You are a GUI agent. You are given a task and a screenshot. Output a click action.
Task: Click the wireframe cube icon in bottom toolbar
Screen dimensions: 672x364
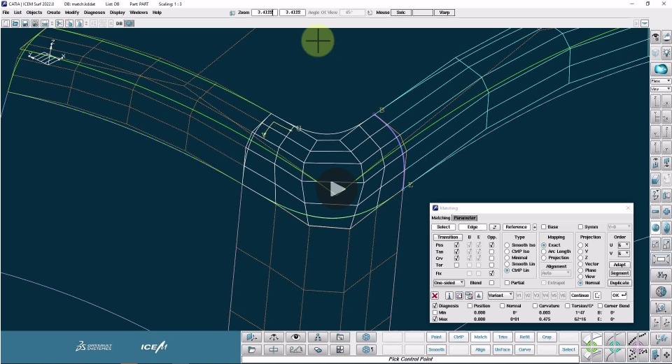tap(366, 337)
